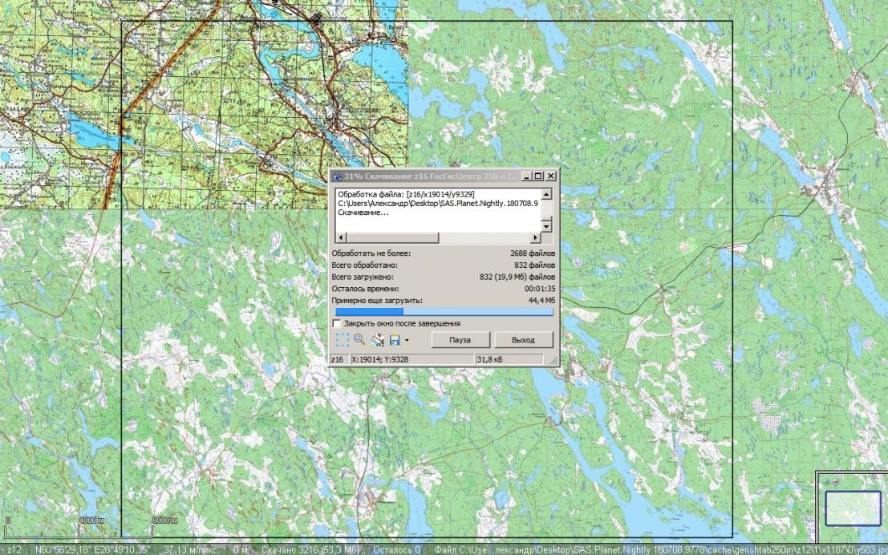Screen dimensions: 888x555
Task: Click the magnifier zoom icon in dialog
Action: point(359,340)
